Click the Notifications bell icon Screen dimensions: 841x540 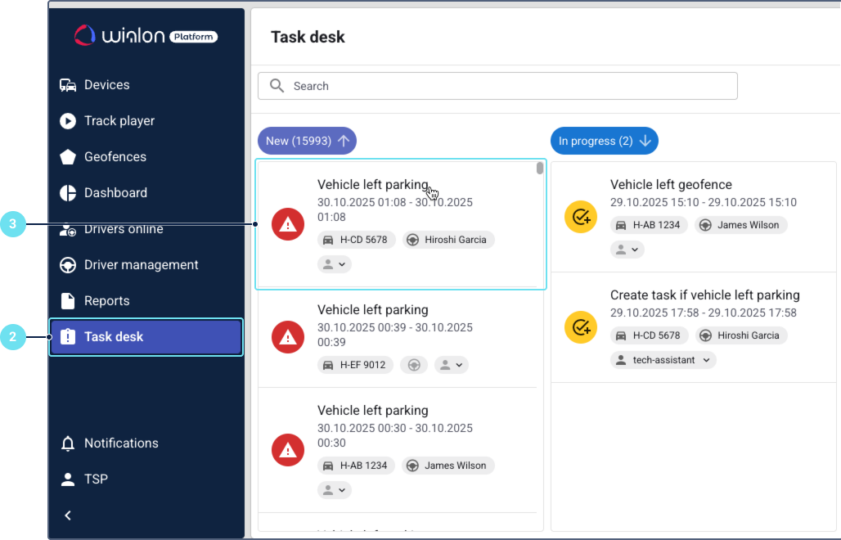68,443
